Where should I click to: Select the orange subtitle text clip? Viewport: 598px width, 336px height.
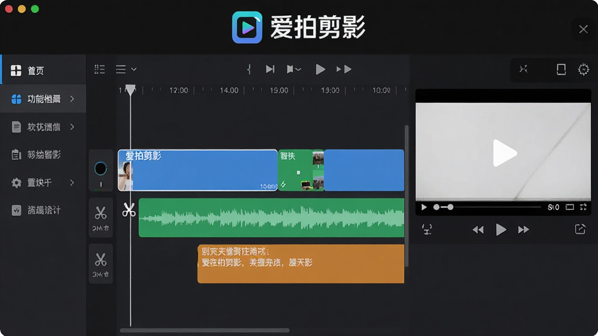point(301,264)
